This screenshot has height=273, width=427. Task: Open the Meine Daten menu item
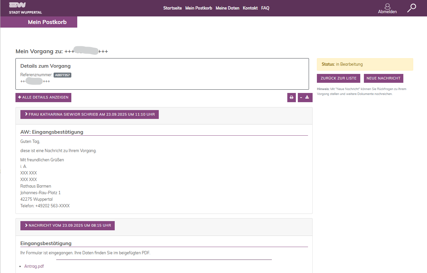click(227, 8)
